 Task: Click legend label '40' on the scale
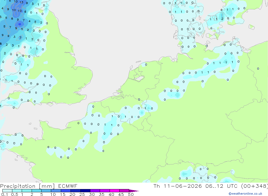pyautogui.click(x=111, y=194)
